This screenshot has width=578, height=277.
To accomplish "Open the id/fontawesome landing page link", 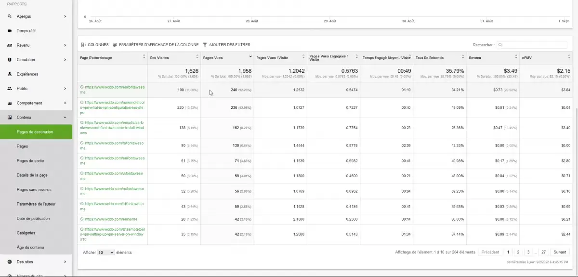I will 112,206.
